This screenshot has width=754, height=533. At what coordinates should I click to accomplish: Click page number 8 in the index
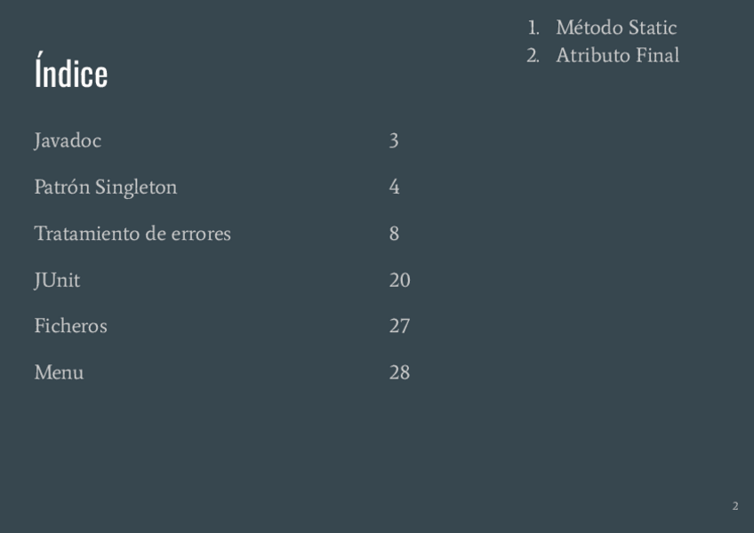tap(394, 234)
